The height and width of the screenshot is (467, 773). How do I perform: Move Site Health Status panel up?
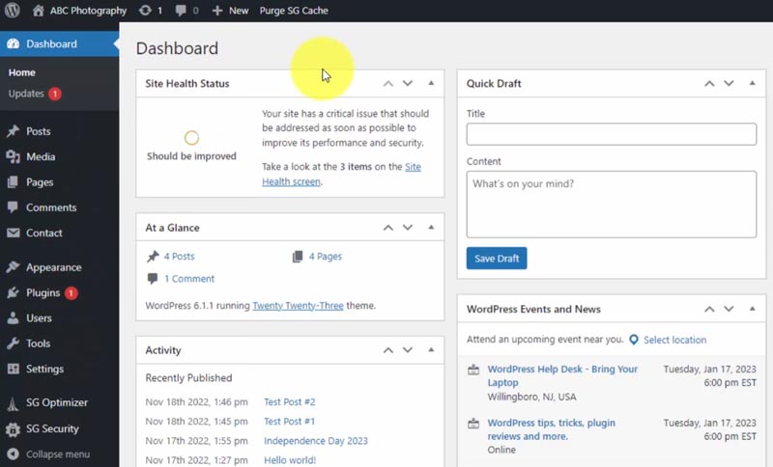pyautogui.click(x=388, y=83)
